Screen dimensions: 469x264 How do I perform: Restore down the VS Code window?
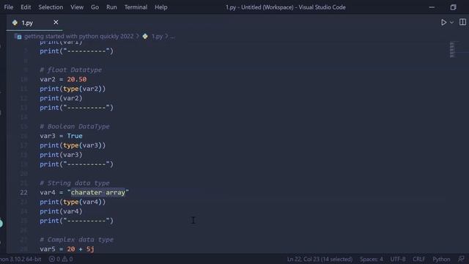tap(453, 7)
